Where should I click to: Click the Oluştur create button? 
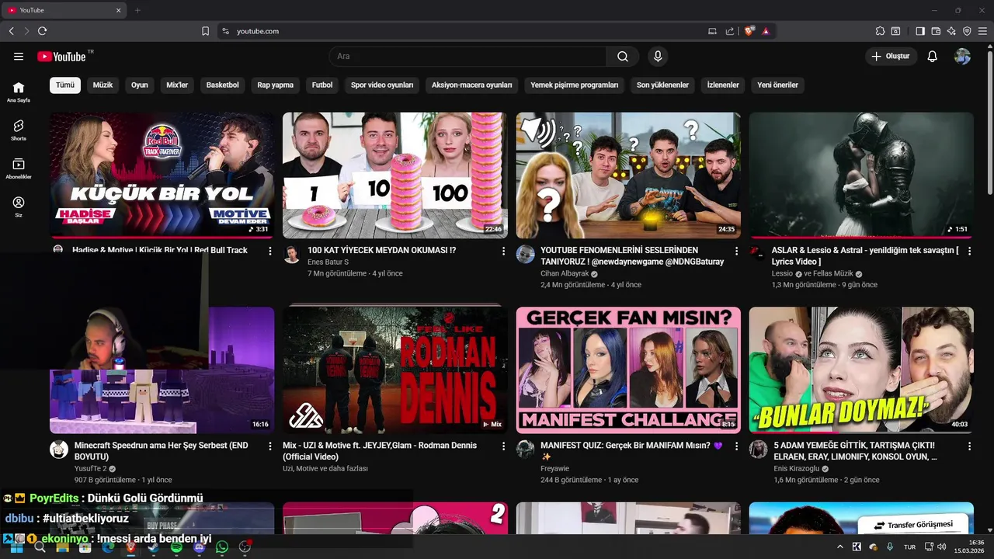(891, 56)
